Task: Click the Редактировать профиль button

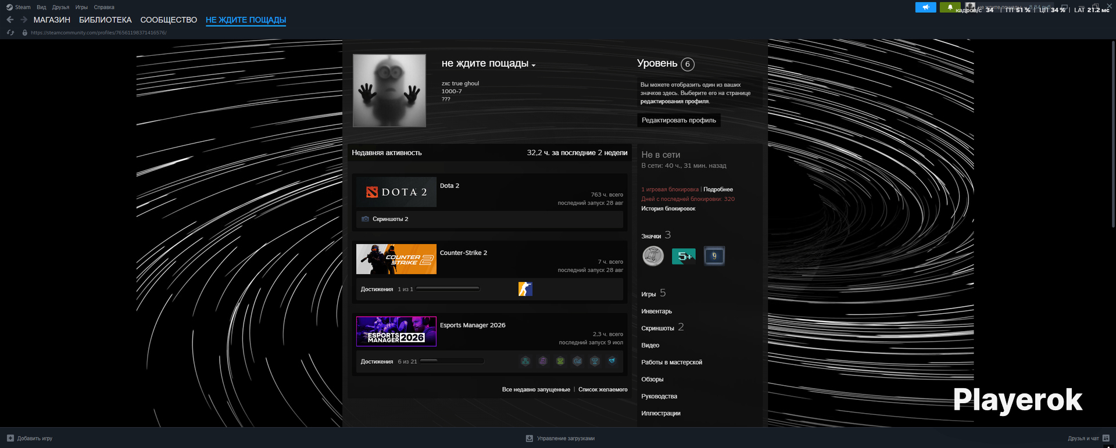Action: click(x=679, y=120)
